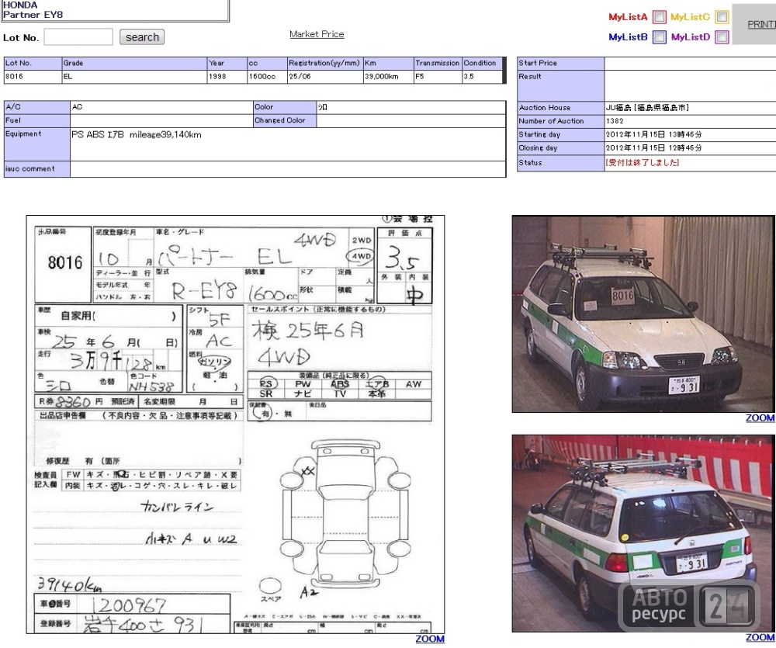The height and width of the screenshot is (648, 776).
Task: Tick the MyListB checkbox
Action: (659, 37)
